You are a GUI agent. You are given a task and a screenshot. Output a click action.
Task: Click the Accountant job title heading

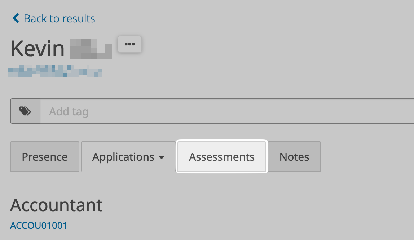[56, 205]
